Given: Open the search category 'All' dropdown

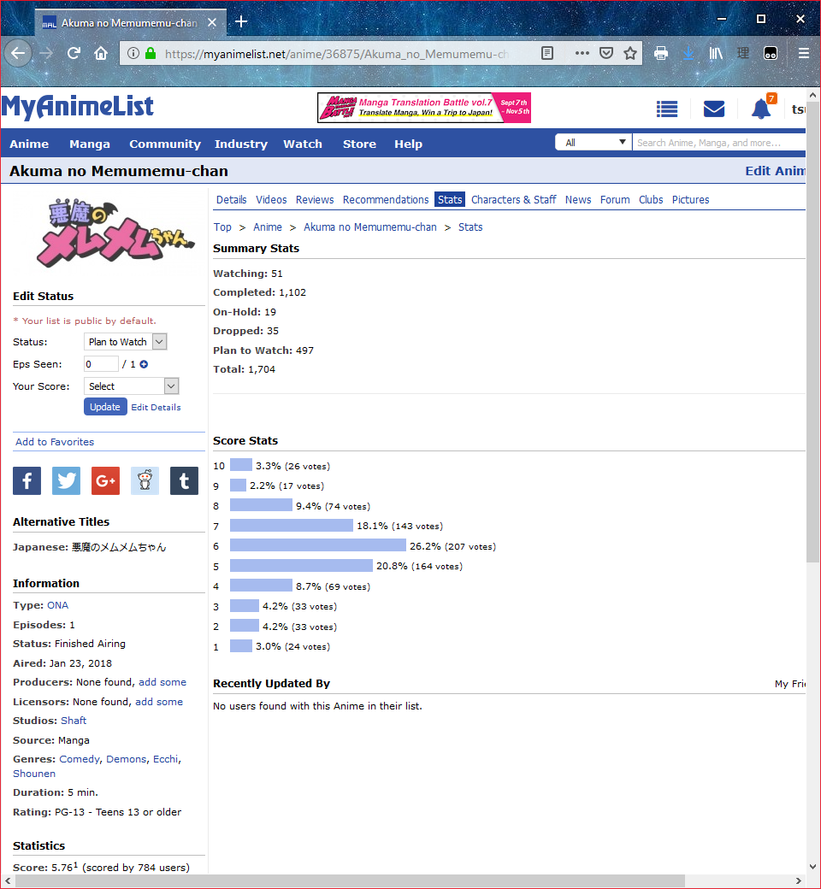Looking at the screenshot, I should pyautogui.click(x=594, y=143).
